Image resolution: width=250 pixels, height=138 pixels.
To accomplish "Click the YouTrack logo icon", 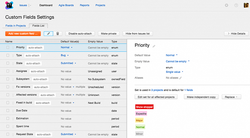I will (9, 5).
